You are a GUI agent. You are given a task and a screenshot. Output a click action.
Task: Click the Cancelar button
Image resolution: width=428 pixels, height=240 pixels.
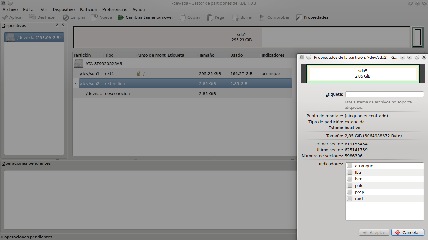[x=408, y=232]
